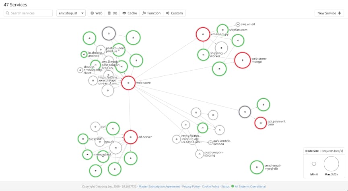Toggle the Cache service type filter
The width and height of the screenshot is (348, 191).
pos(130,13)
